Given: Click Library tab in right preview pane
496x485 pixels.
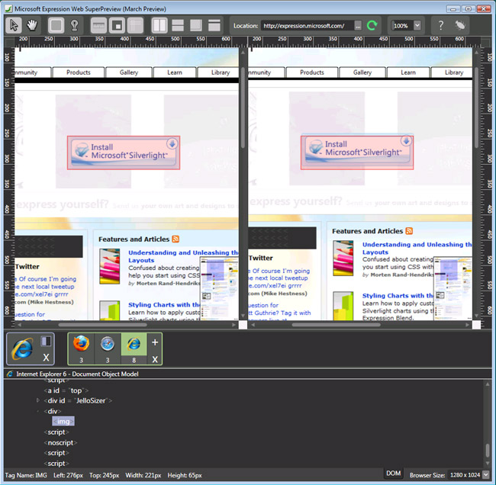Looking at the screenshot, I should (x=453, y=72).
